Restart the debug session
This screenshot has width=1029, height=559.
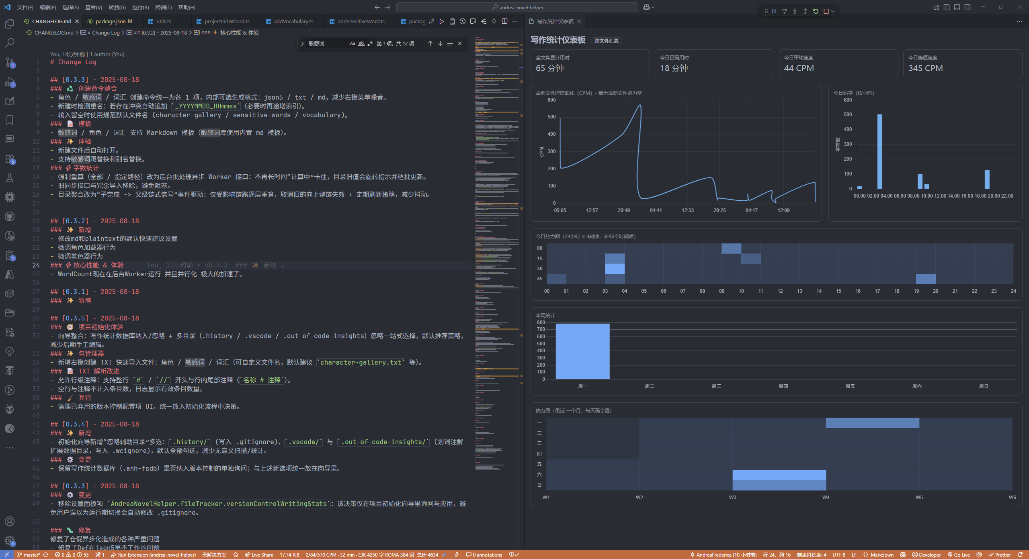(x=816, y=11)
